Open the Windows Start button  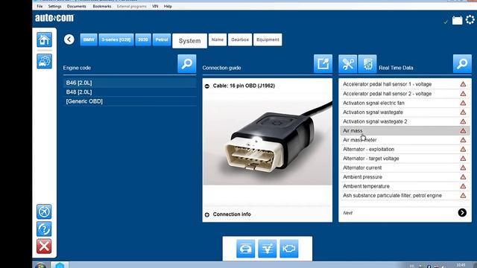coord(40,266)
